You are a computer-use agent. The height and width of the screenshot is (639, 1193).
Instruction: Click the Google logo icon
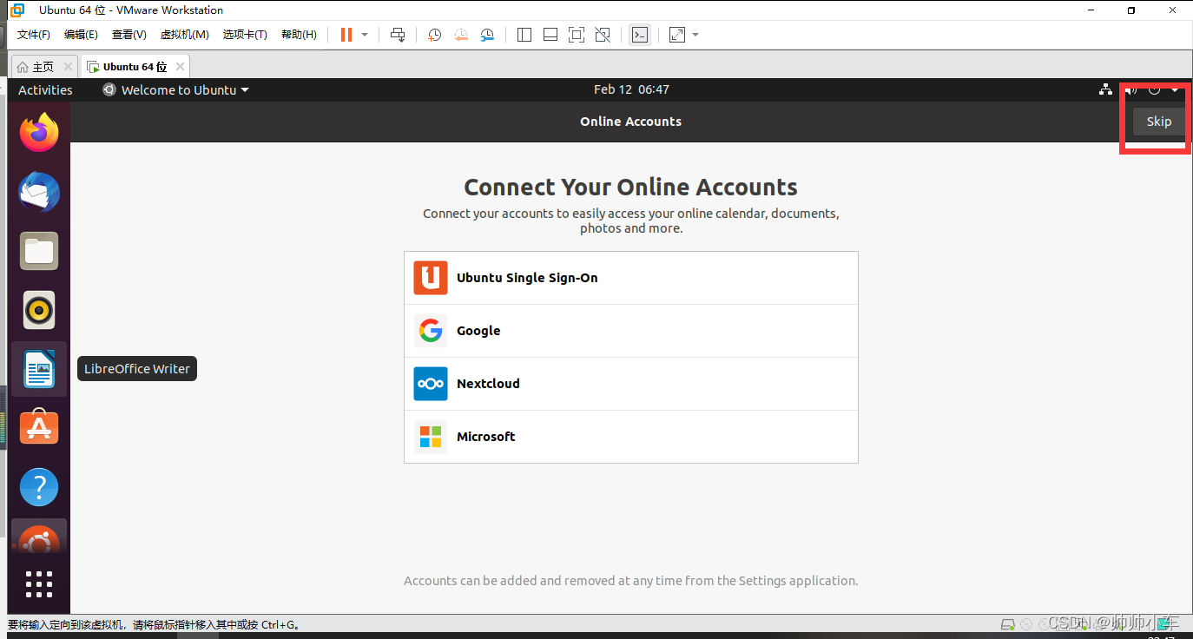point(431,331)
